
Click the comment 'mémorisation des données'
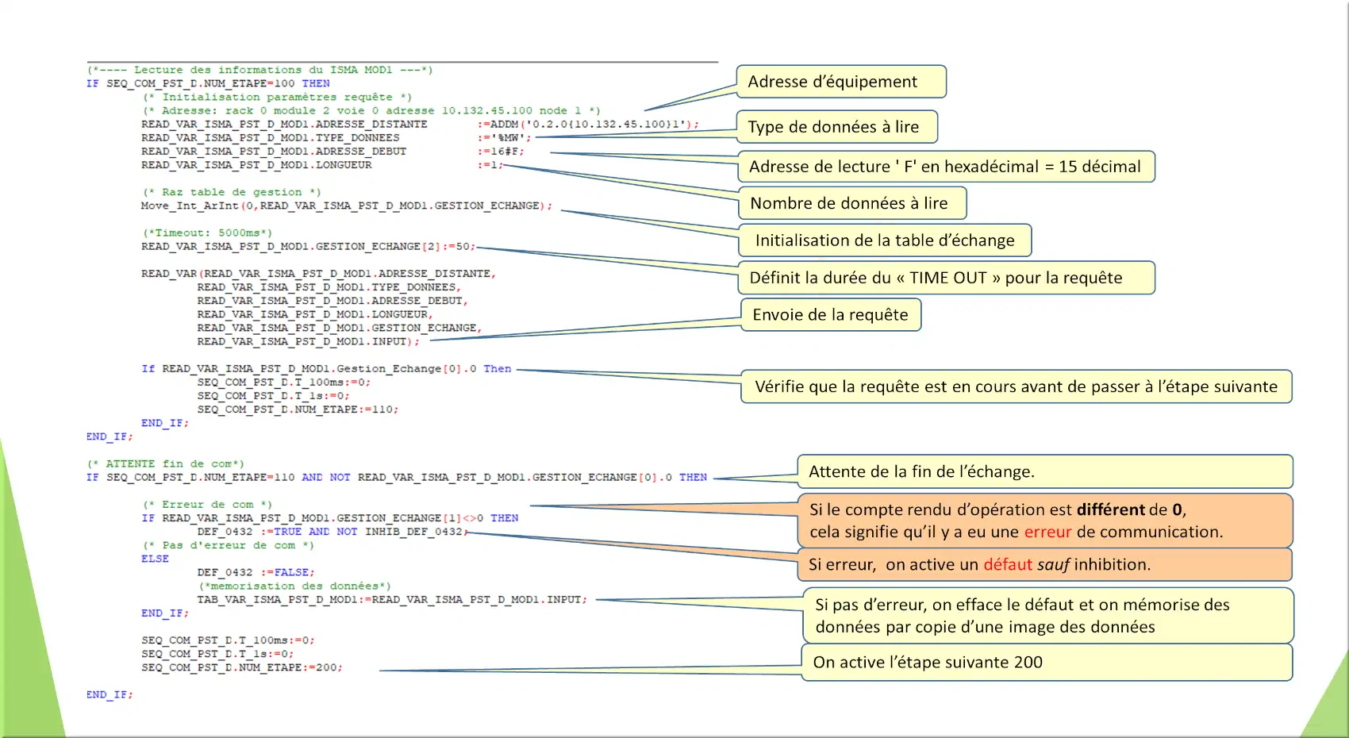(x=294, y=586)
